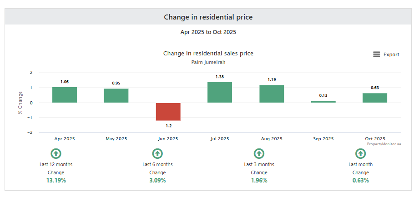419x197 pixels.
Task: Select the red Jun 2025 negative bar
Action: click(x=168, y=112)
